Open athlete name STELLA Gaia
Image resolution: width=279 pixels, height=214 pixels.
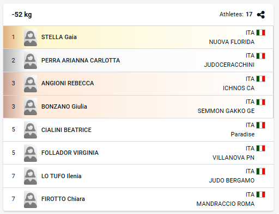point(59,37)
